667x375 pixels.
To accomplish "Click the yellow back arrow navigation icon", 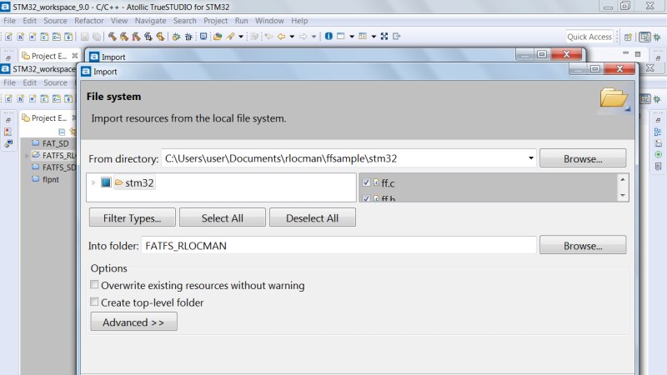I will 281,37.
